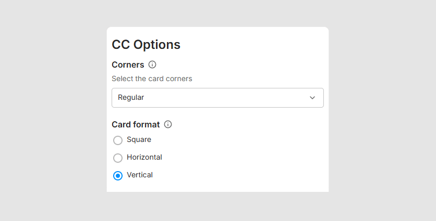This screenshot has height=221, width=436.
Task: Click the 'Select the card corners' helper text
Action: 152,79
